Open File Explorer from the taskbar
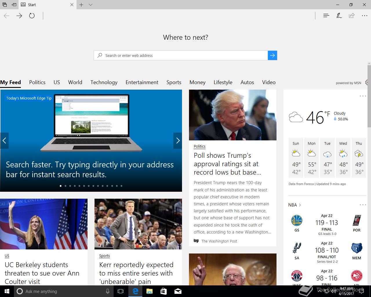Screen dimensions: 371x297 pyautogui.click(x=149, y=291)
